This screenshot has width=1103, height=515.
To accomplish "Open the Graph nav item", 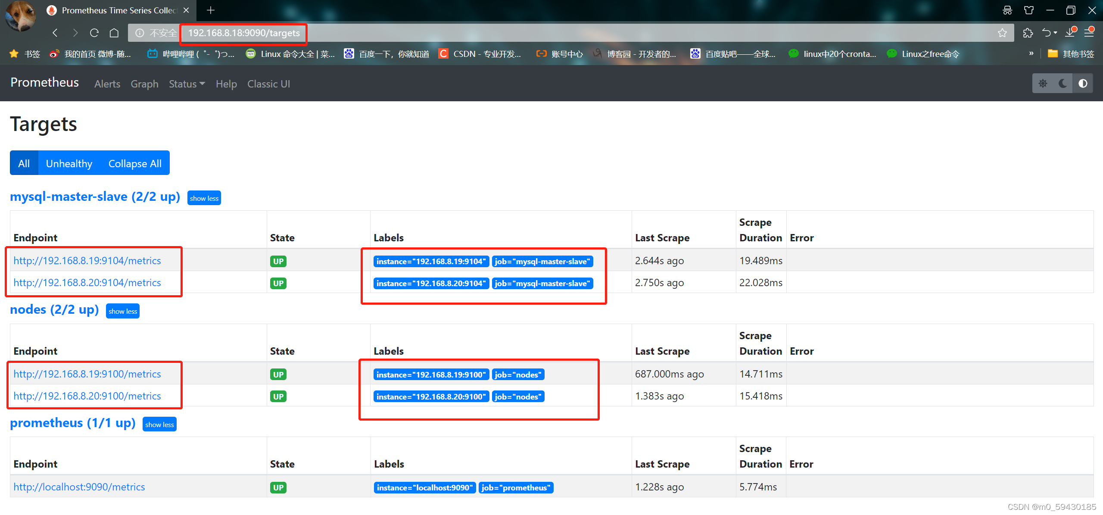I will tap(145, 84).
